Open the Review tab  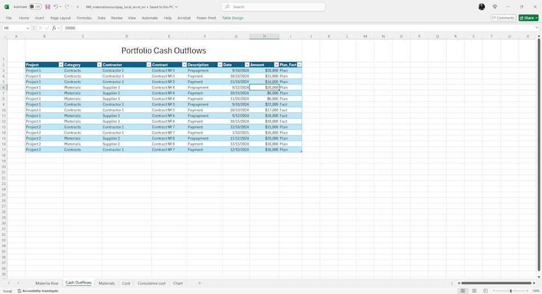click(117, 18)
